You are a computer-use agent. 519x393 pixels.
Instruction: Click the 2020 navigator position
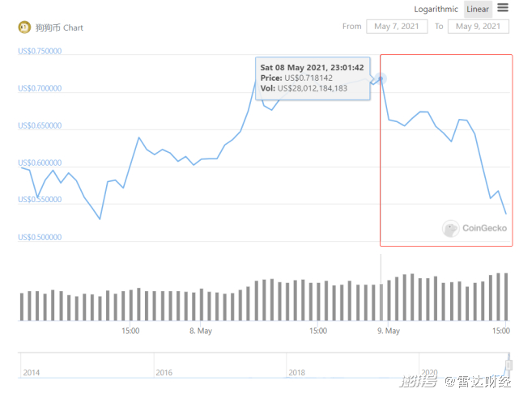click(x=428, y=372)
